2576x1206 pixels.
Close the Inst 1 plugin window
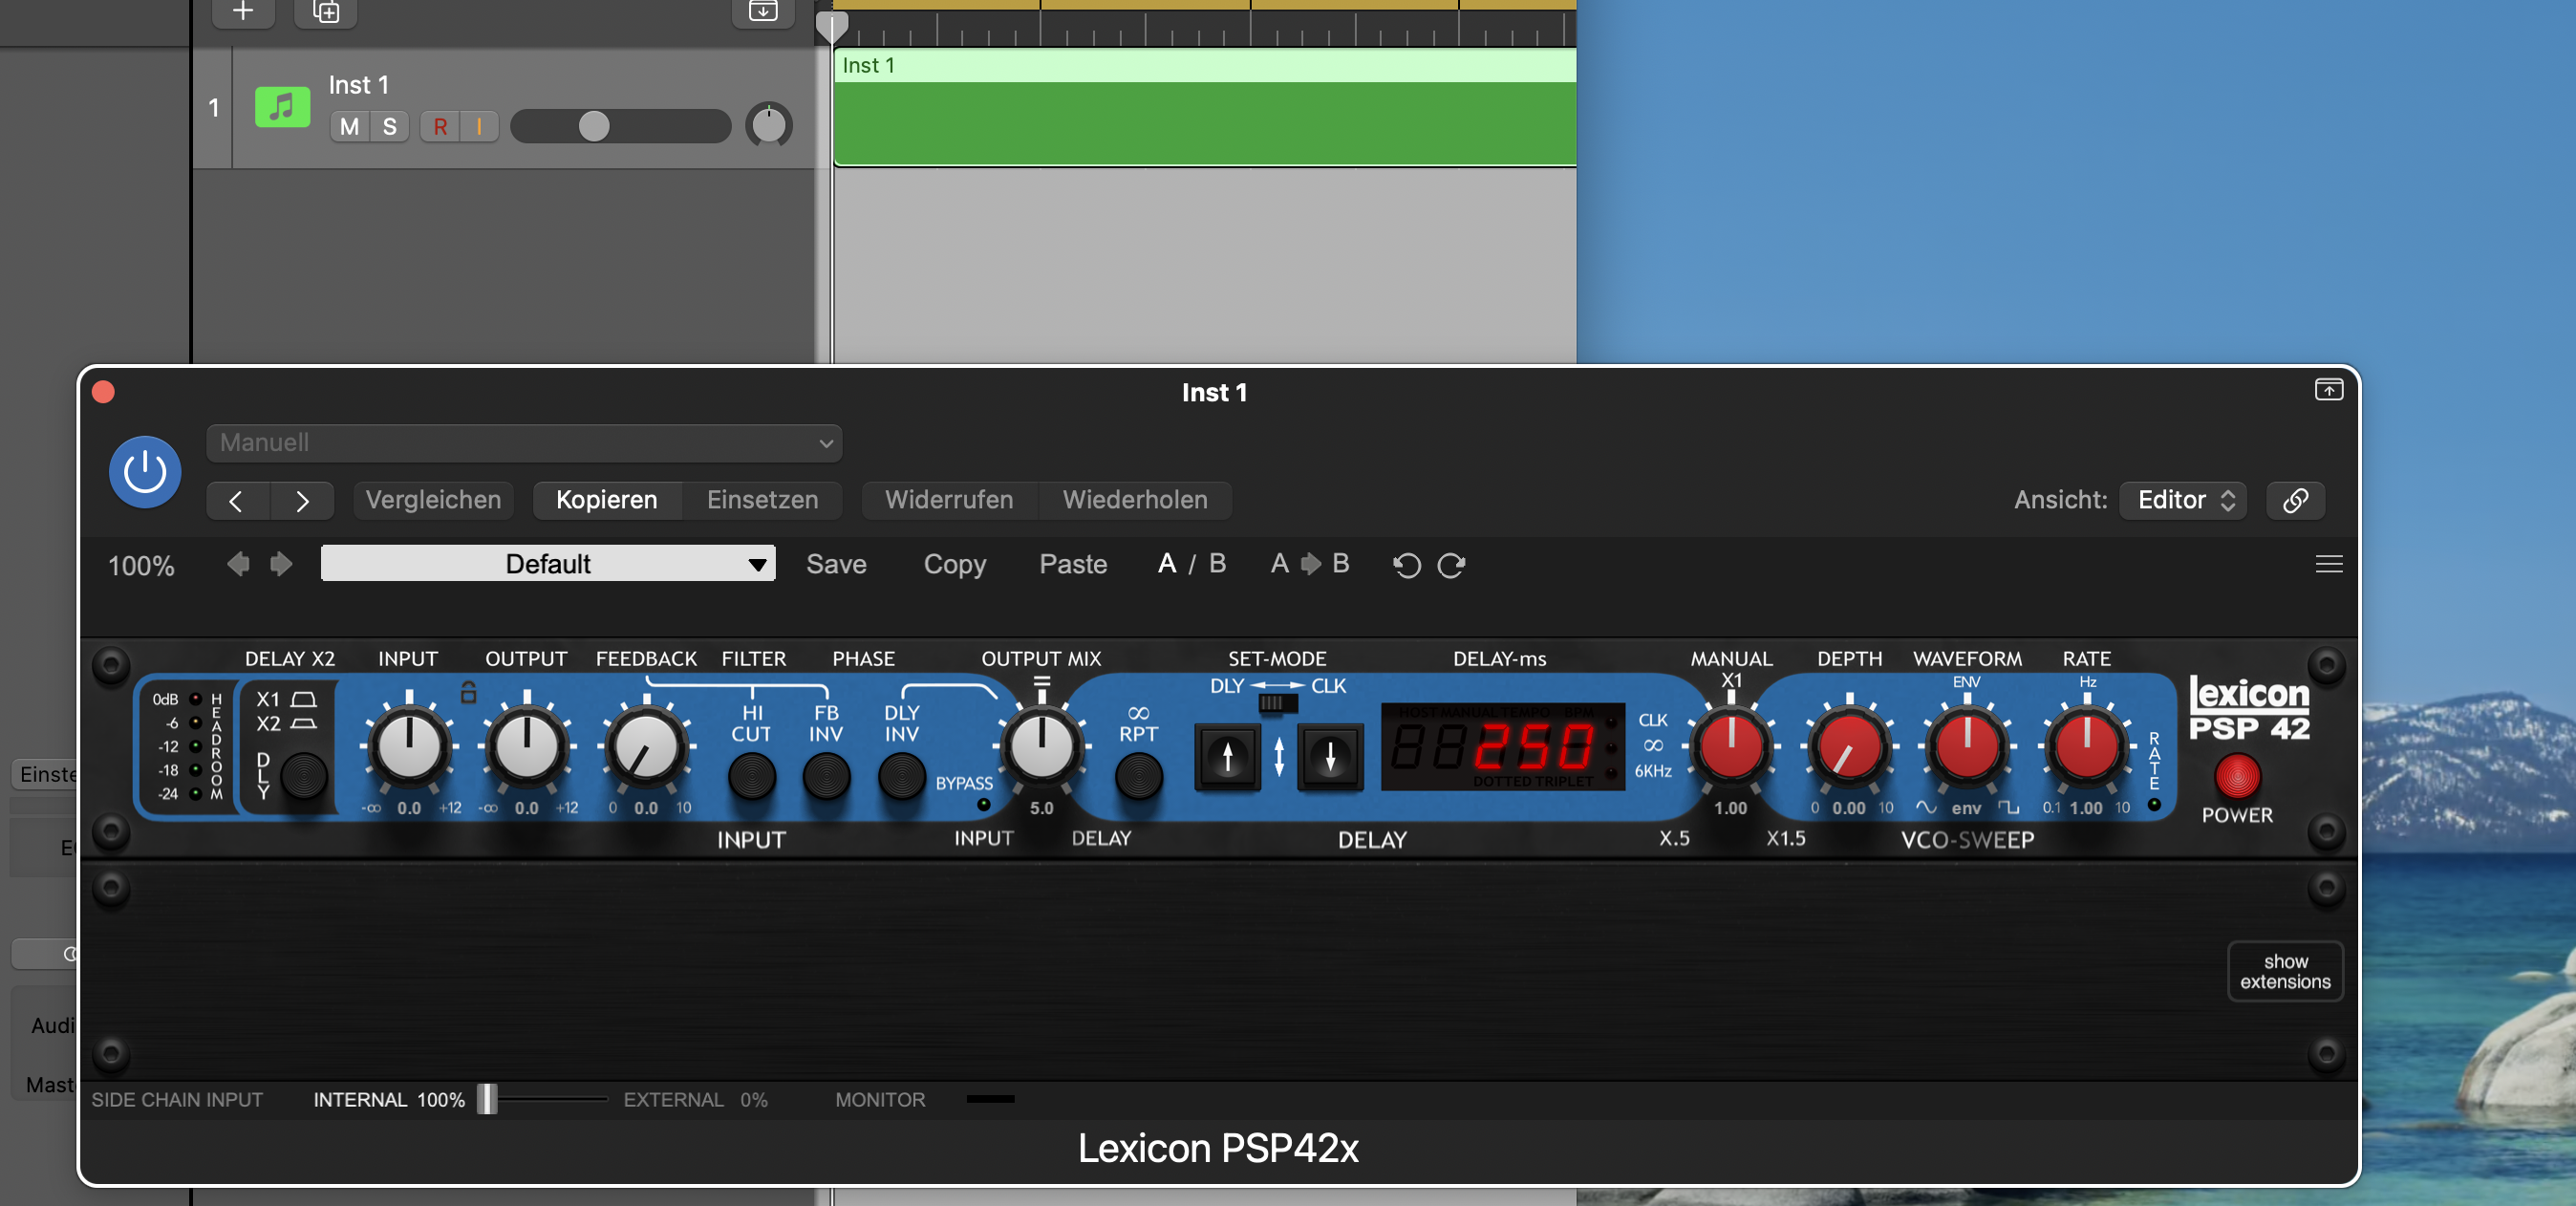pos(103,391)
